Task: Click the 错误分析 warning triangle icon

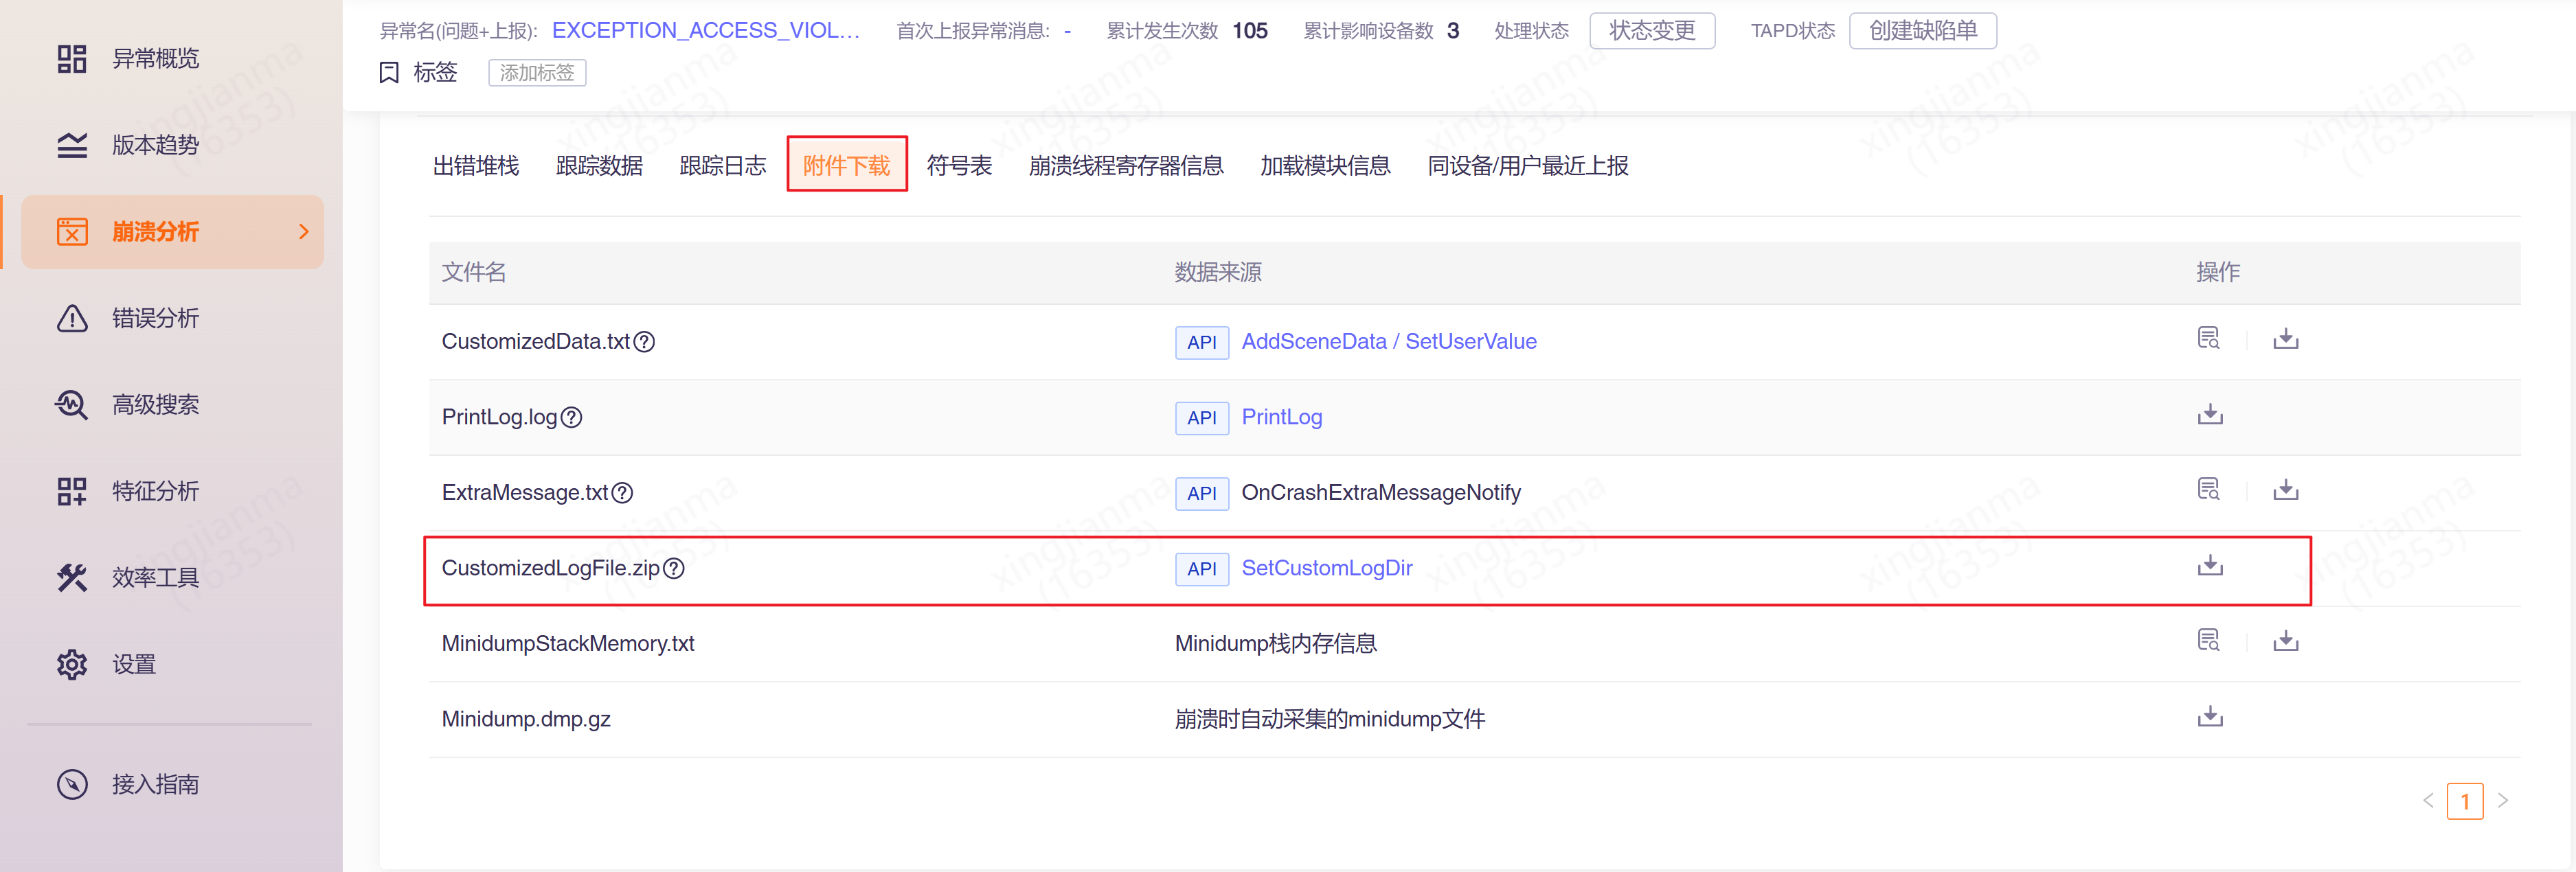Action: pyautogui.click(x=71, y=318)
